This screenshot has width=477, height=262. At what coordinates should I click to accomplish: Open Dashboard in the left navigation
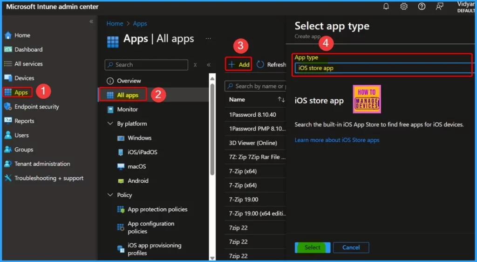tap(28, 49)
